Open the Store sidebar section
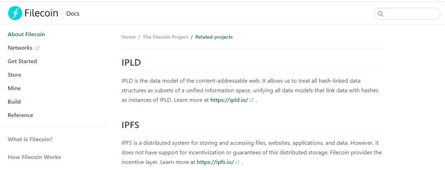The height and width of the screenshot is (170, 445). click(x=14, y=75)
